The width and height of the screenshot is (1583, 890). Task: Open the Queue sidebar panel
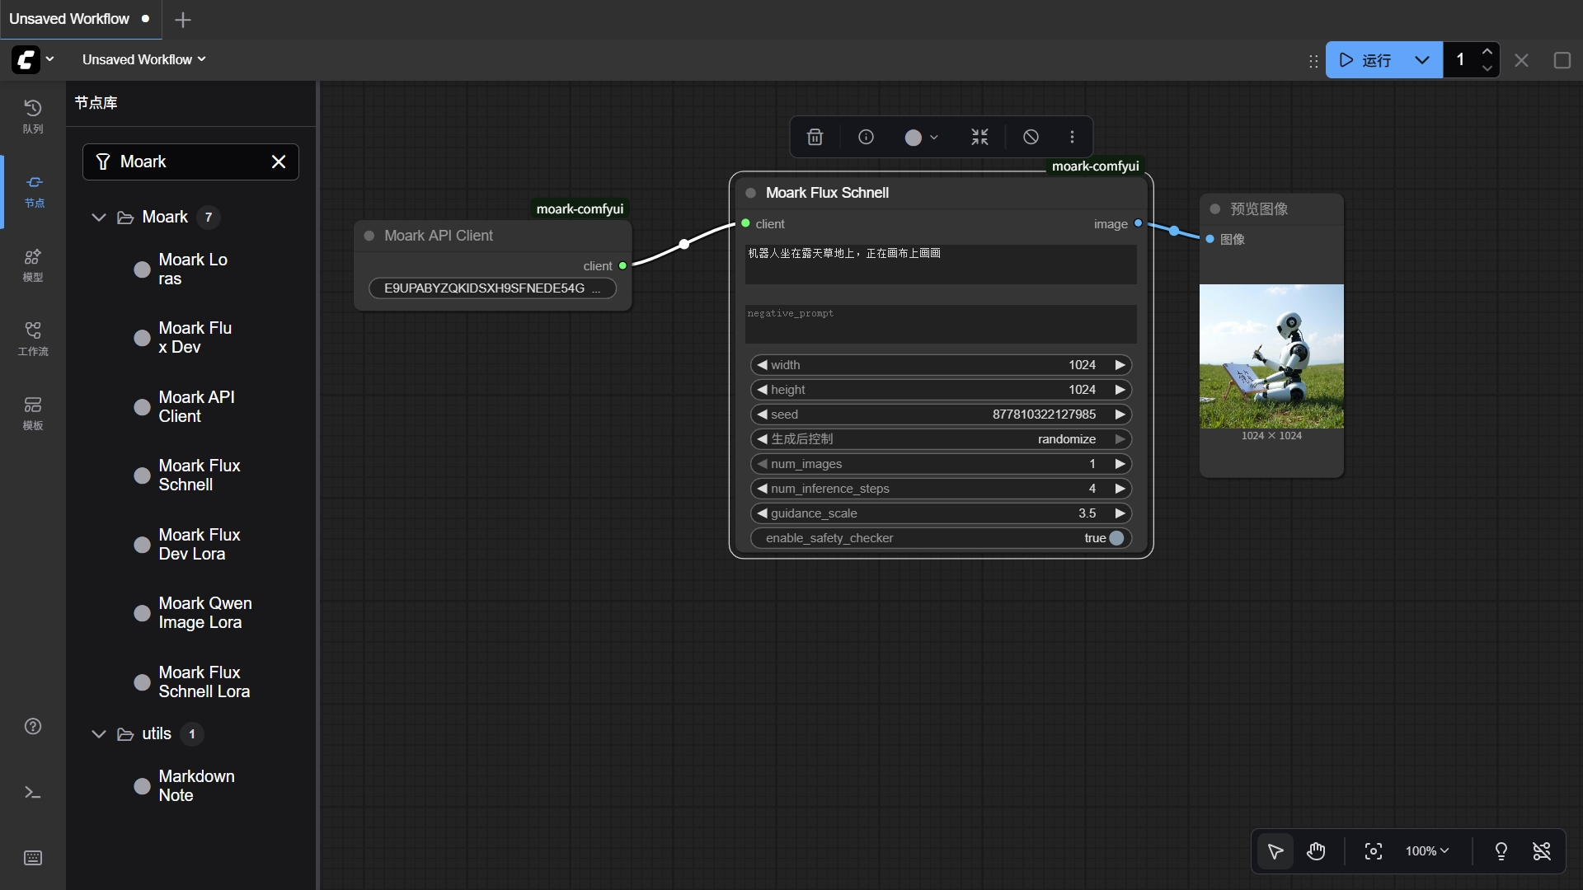pyautogui.click(x=33, y=116)
